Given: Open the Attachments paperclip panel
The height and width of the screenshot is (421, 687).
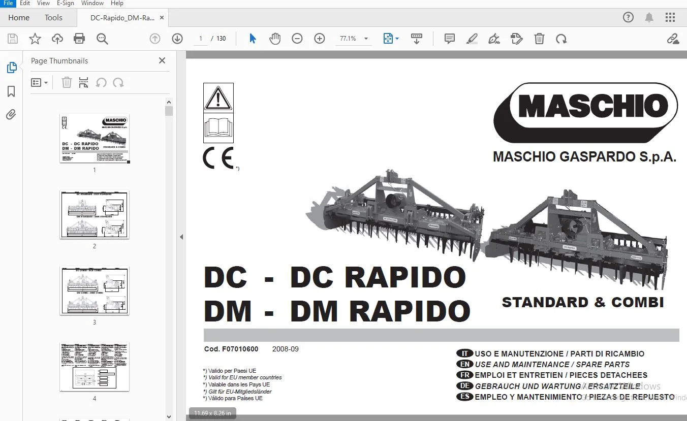Looking at the screenshot, I should tap(11, 115).
